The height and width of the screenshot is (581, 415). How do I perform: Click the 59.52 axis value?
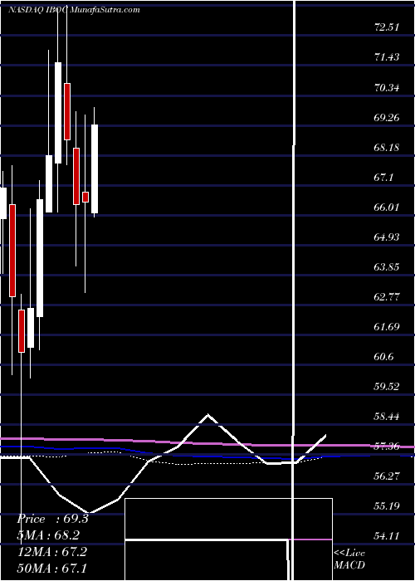pyautogui.click(x=387, y=387)
